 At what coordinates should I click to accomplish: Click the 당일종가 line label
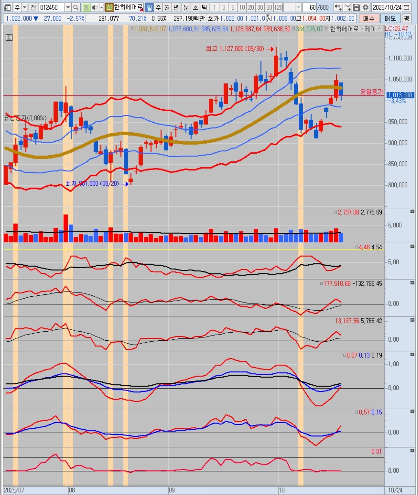coord(371,92)
